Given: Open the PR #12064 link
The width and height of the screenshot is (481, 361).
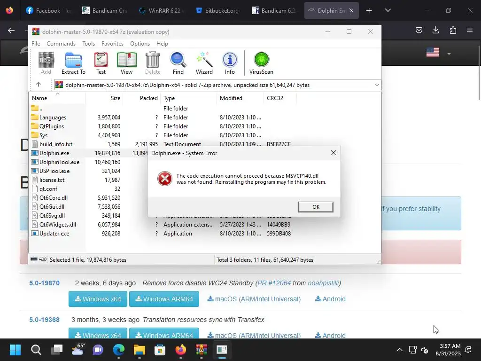Looking at the screenshot, I should pos(274,283).
